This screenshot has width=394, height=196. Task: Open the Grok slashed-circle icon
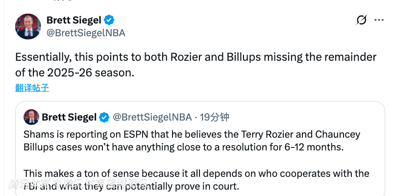click(362, 20)
